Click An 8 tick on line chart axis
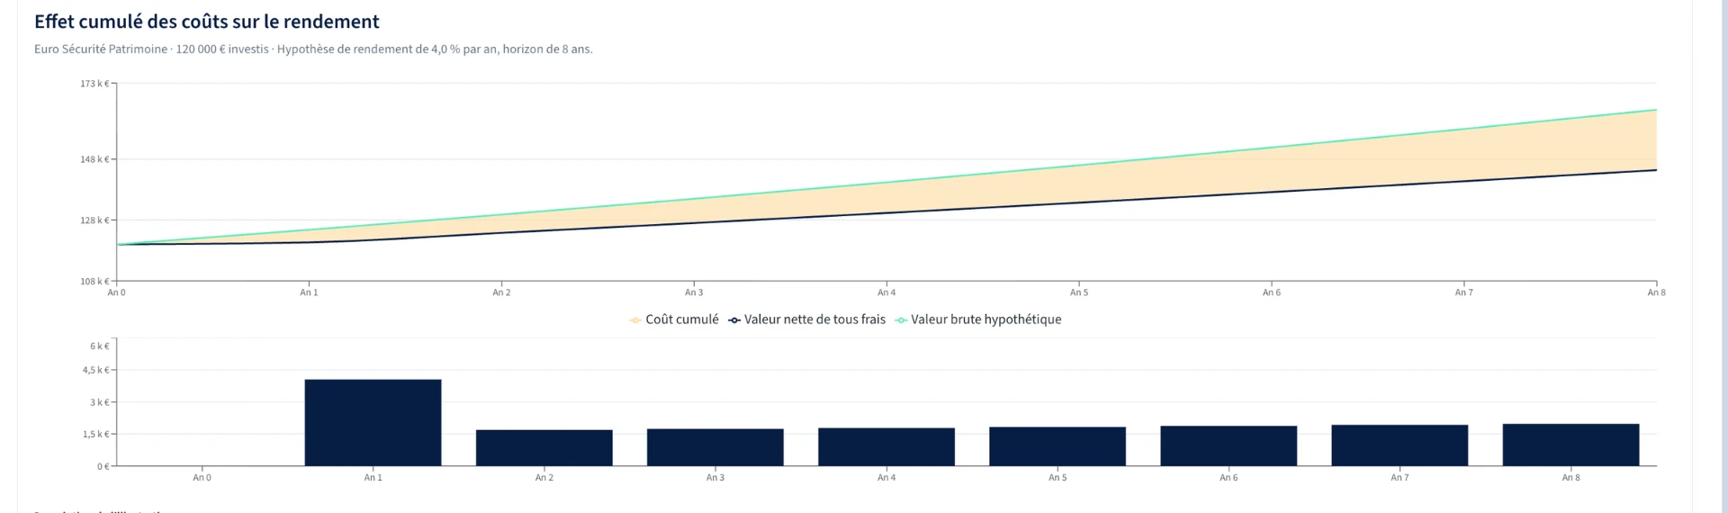This screenshot has width=1728, height=513. [x=1656, y=292]
